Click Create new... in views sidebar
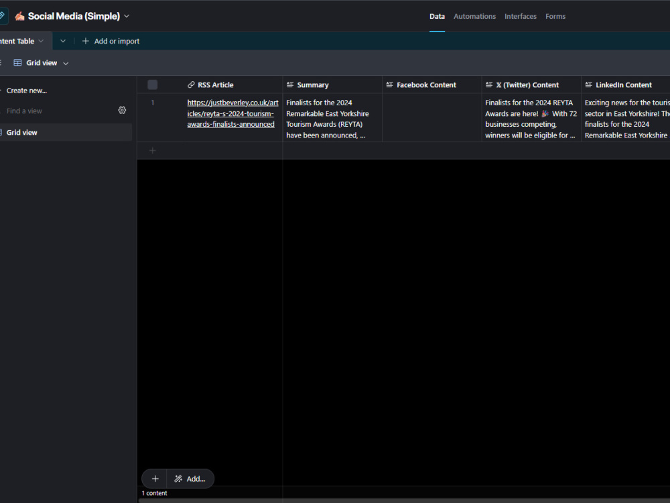The width and height of the screenshot is (670, 503). coord(27,91)
